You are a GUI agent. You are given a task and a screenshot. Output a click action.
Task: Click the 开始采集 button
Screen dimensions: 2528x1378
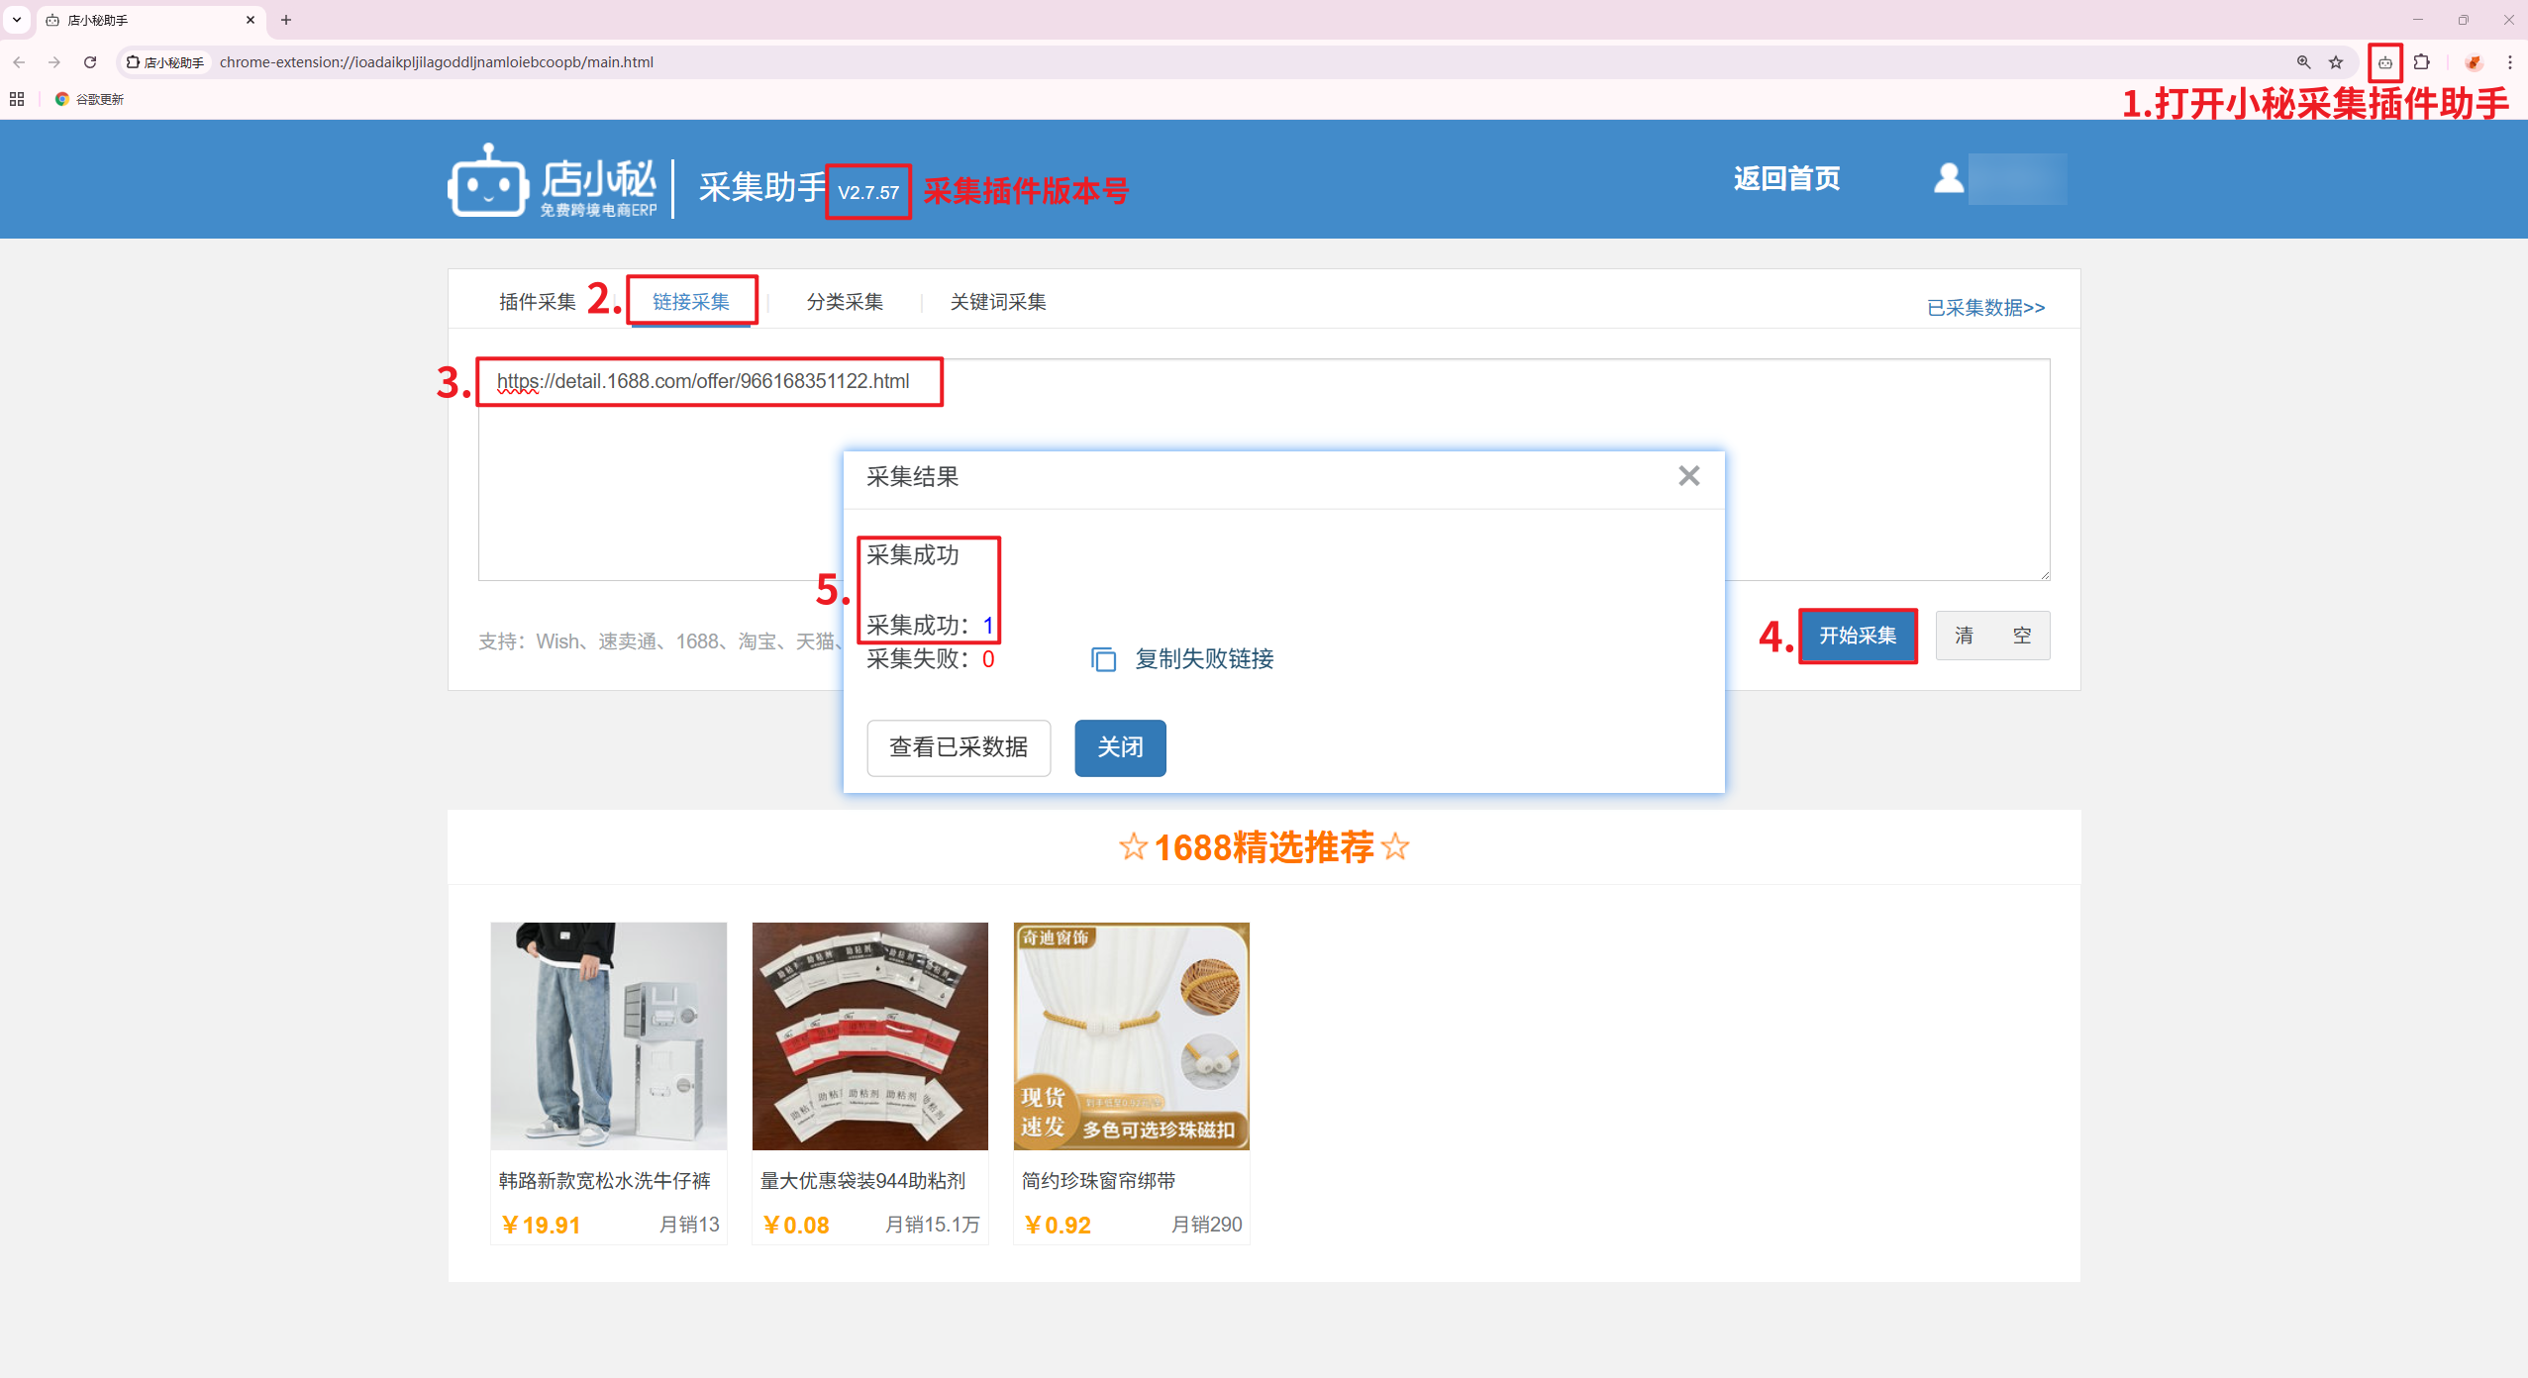point(1857,636)
